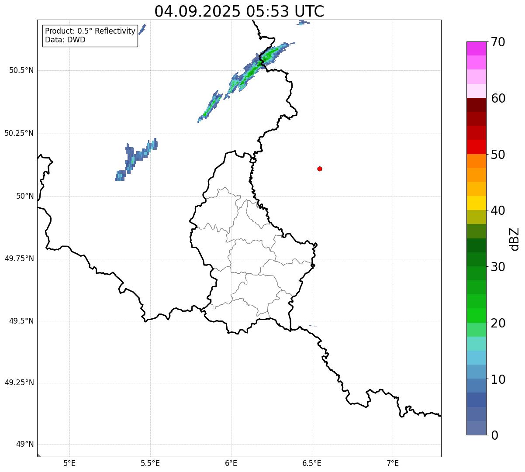
Task: Click the longitude label 6.5°E
Action: click(x=312, y=463)
